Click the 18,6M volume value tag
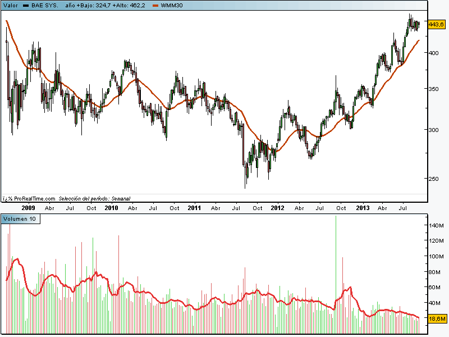Viewport: 449px width, 337px height. (x=436, y=318)
